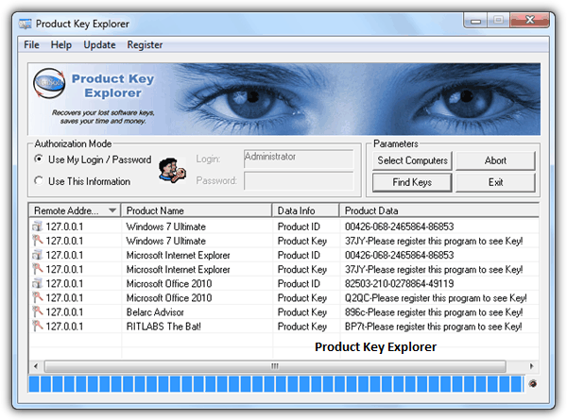
Task: Click key icon of Belarc Advisor row
Action: click(x=37, y=312)
